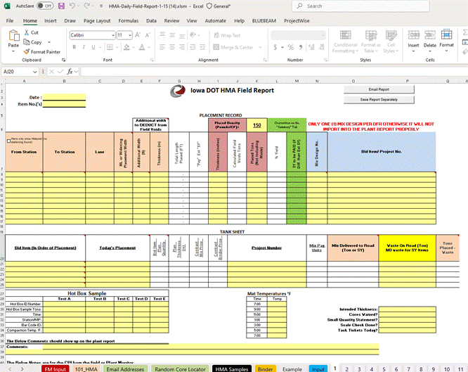
Task: Check the plans only show Milepost checkbox
Action: click(8, 141)
